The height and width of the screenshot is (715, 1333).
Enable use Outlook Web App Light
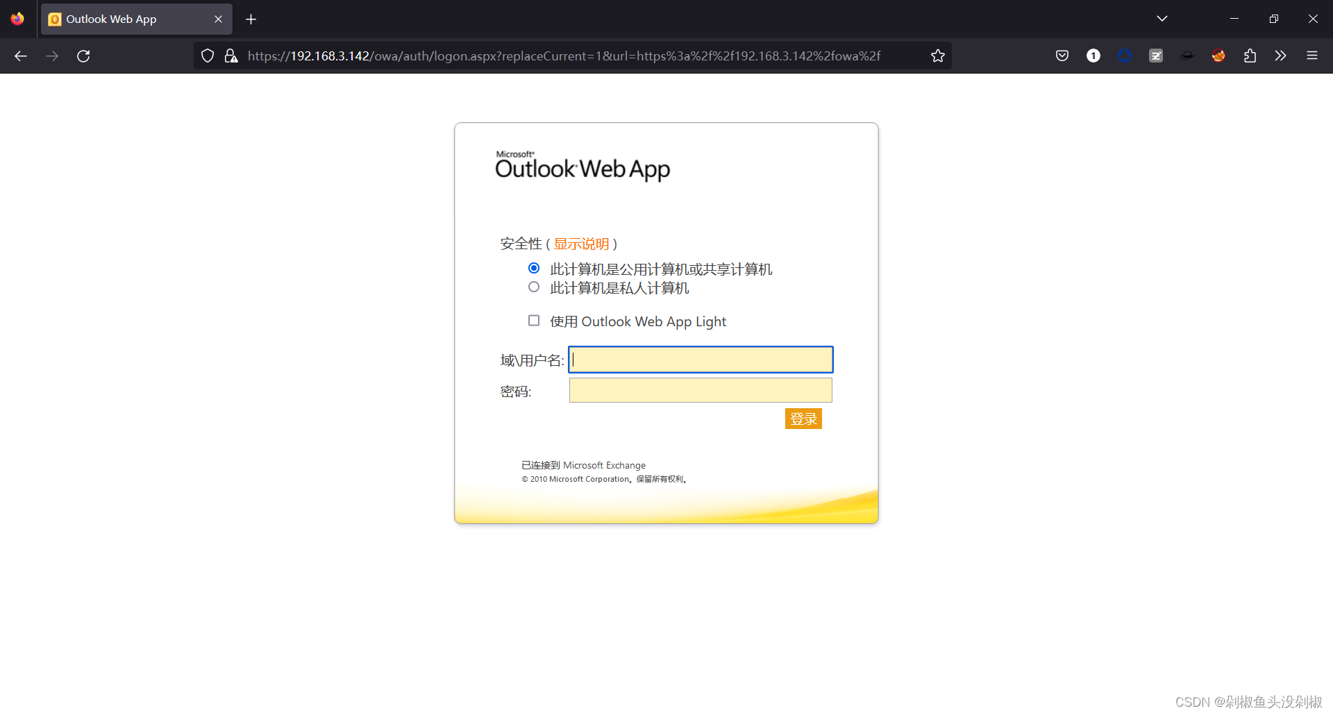coord(534,320)
